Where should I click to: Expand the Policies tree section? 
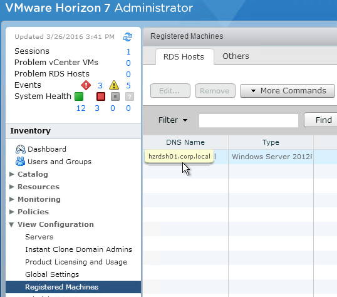(x=12, y=212)
